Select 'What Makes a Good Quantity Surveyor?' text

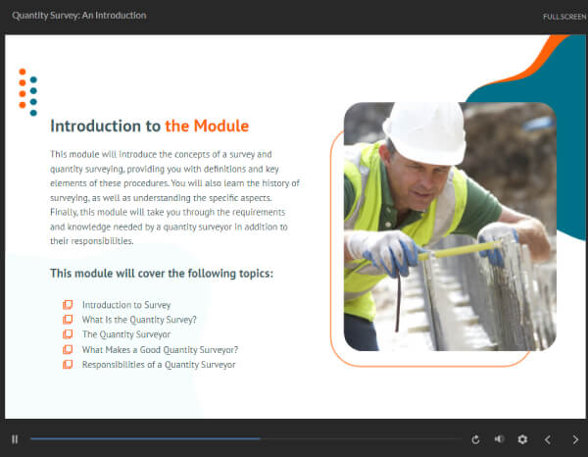click(x=160, y=350)
